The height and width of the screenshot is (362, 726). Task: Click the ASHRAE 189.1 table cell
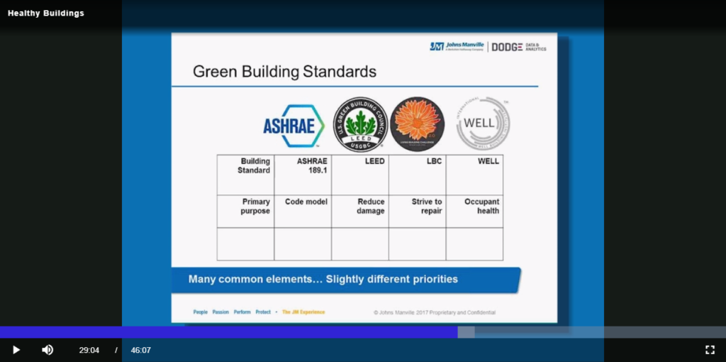point(303,175)
